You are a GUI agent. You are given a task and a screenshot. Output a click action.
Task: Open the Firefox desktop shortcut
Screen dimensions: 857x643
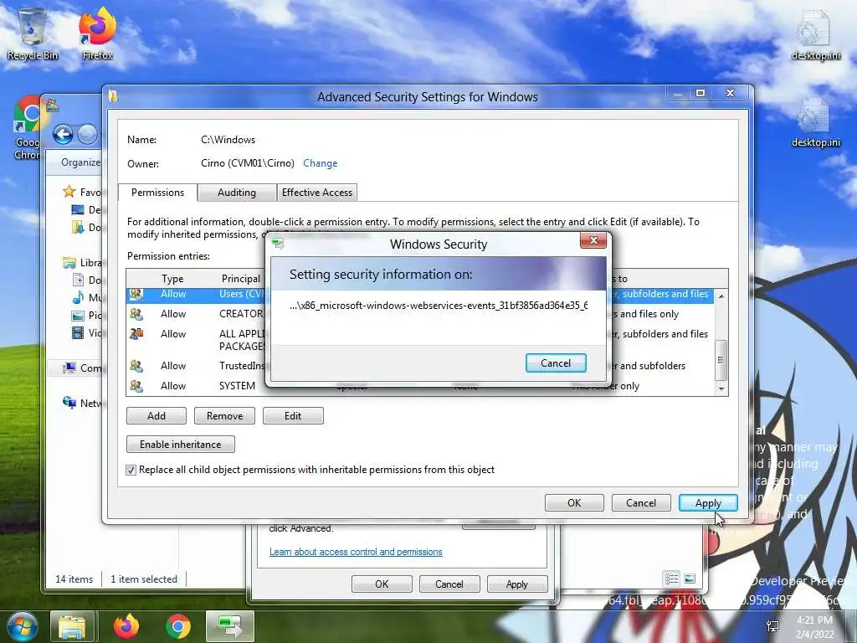[x=97, y=33]
